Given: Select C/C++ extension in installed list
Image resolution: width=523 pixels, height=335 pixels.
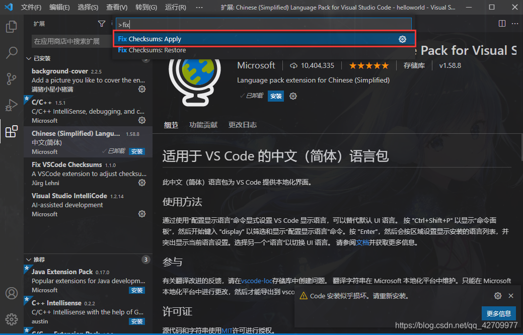Looking at the screenshot, I should pos(88,111).
